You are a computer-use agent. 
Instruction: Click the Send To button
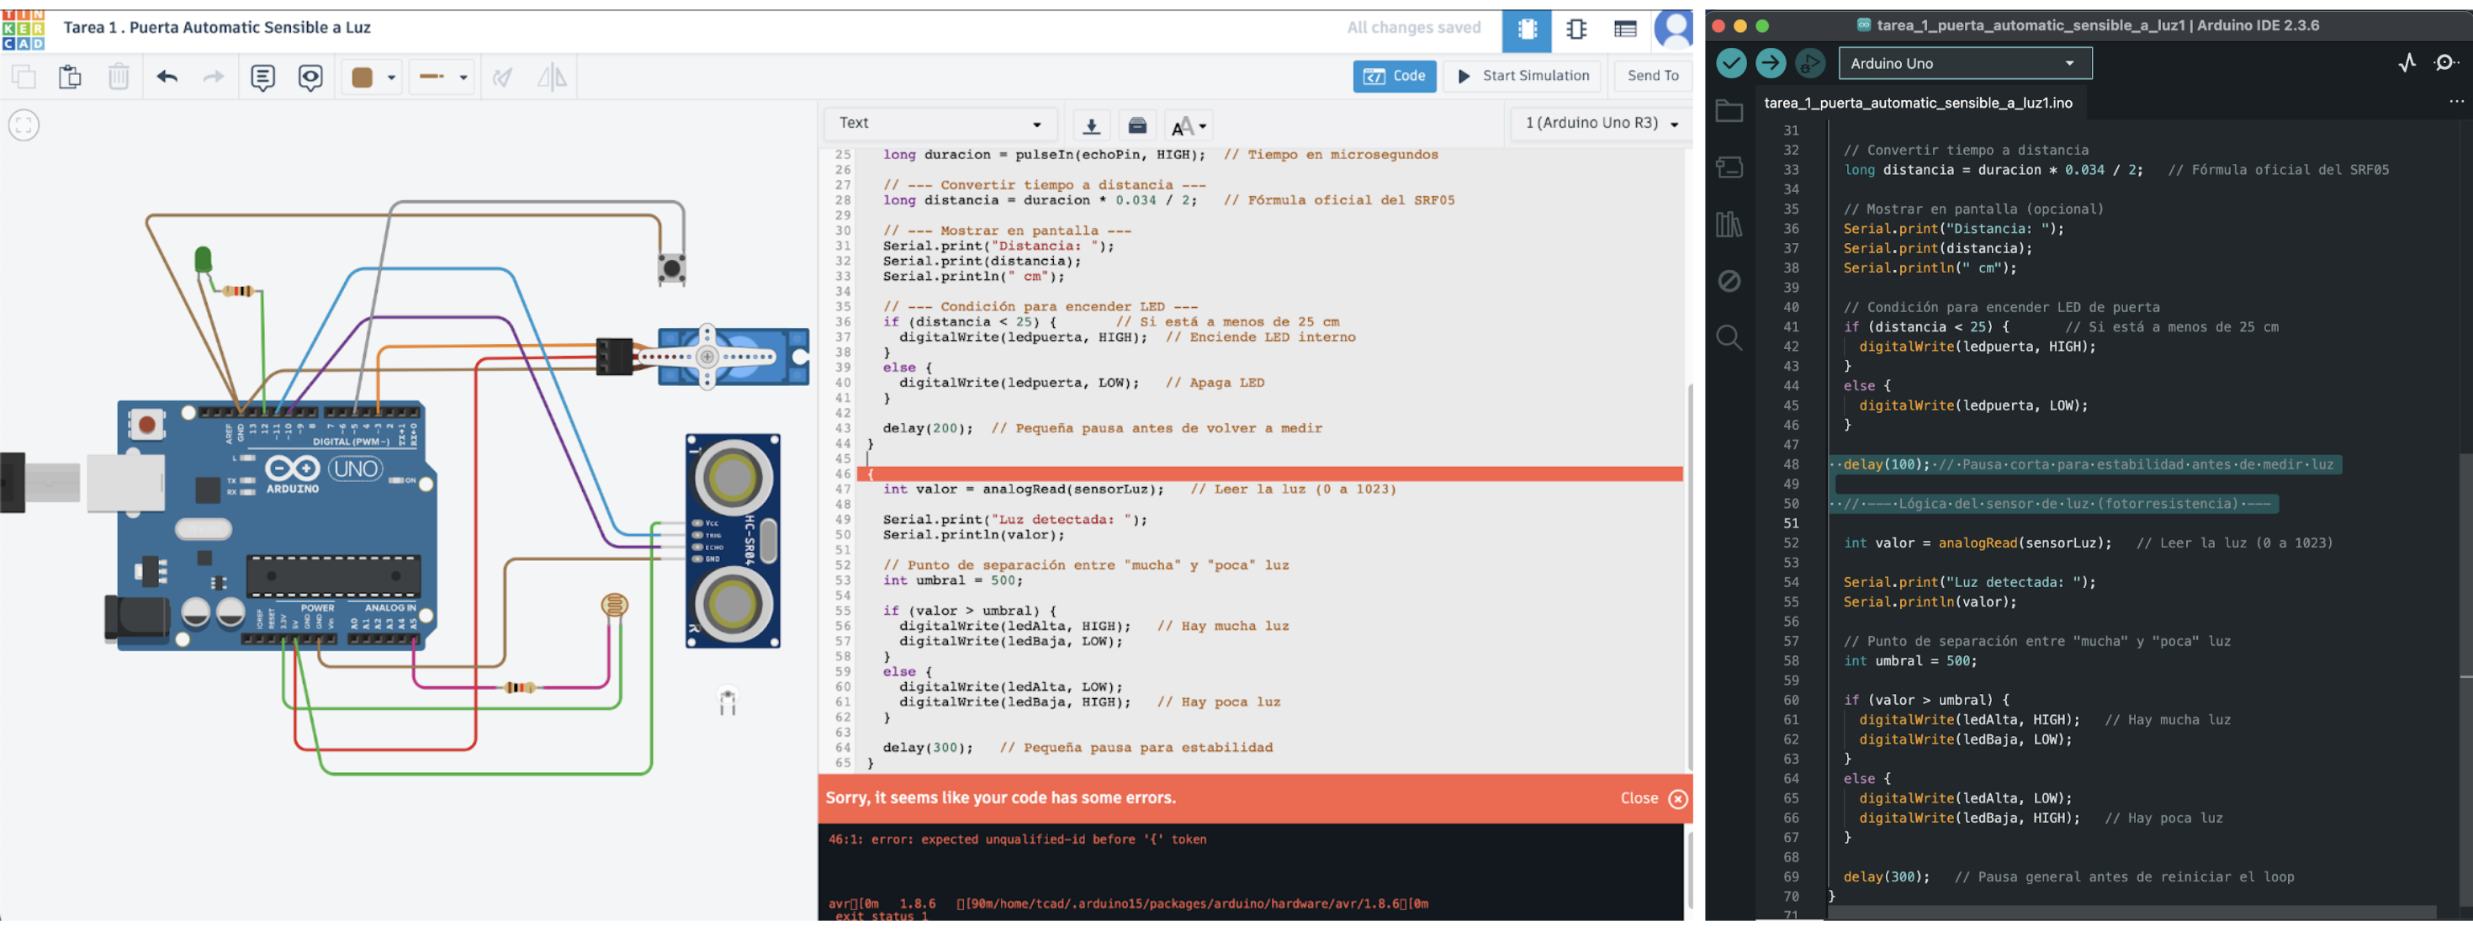[1652, 76]
